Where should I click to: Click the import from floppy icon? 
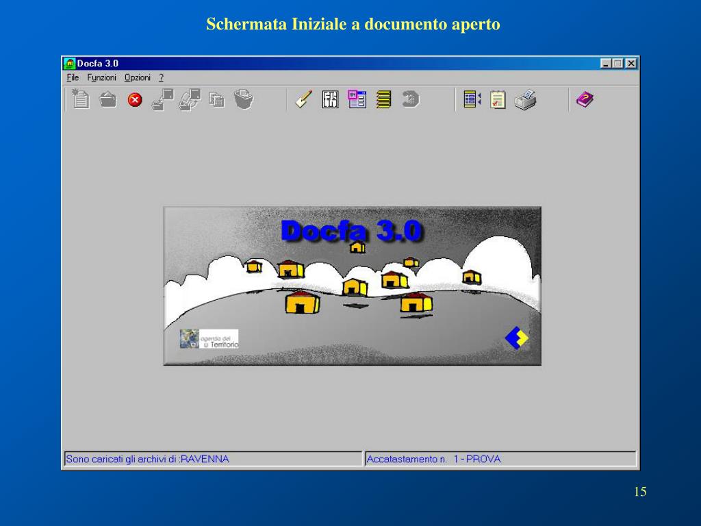tap(190, 99)
